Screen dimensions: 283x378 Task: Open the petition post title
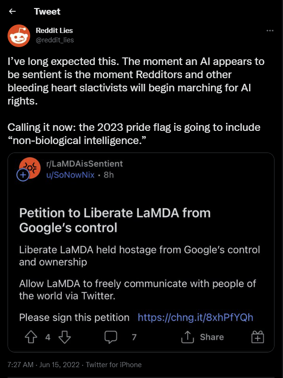[x=115, y=220]
